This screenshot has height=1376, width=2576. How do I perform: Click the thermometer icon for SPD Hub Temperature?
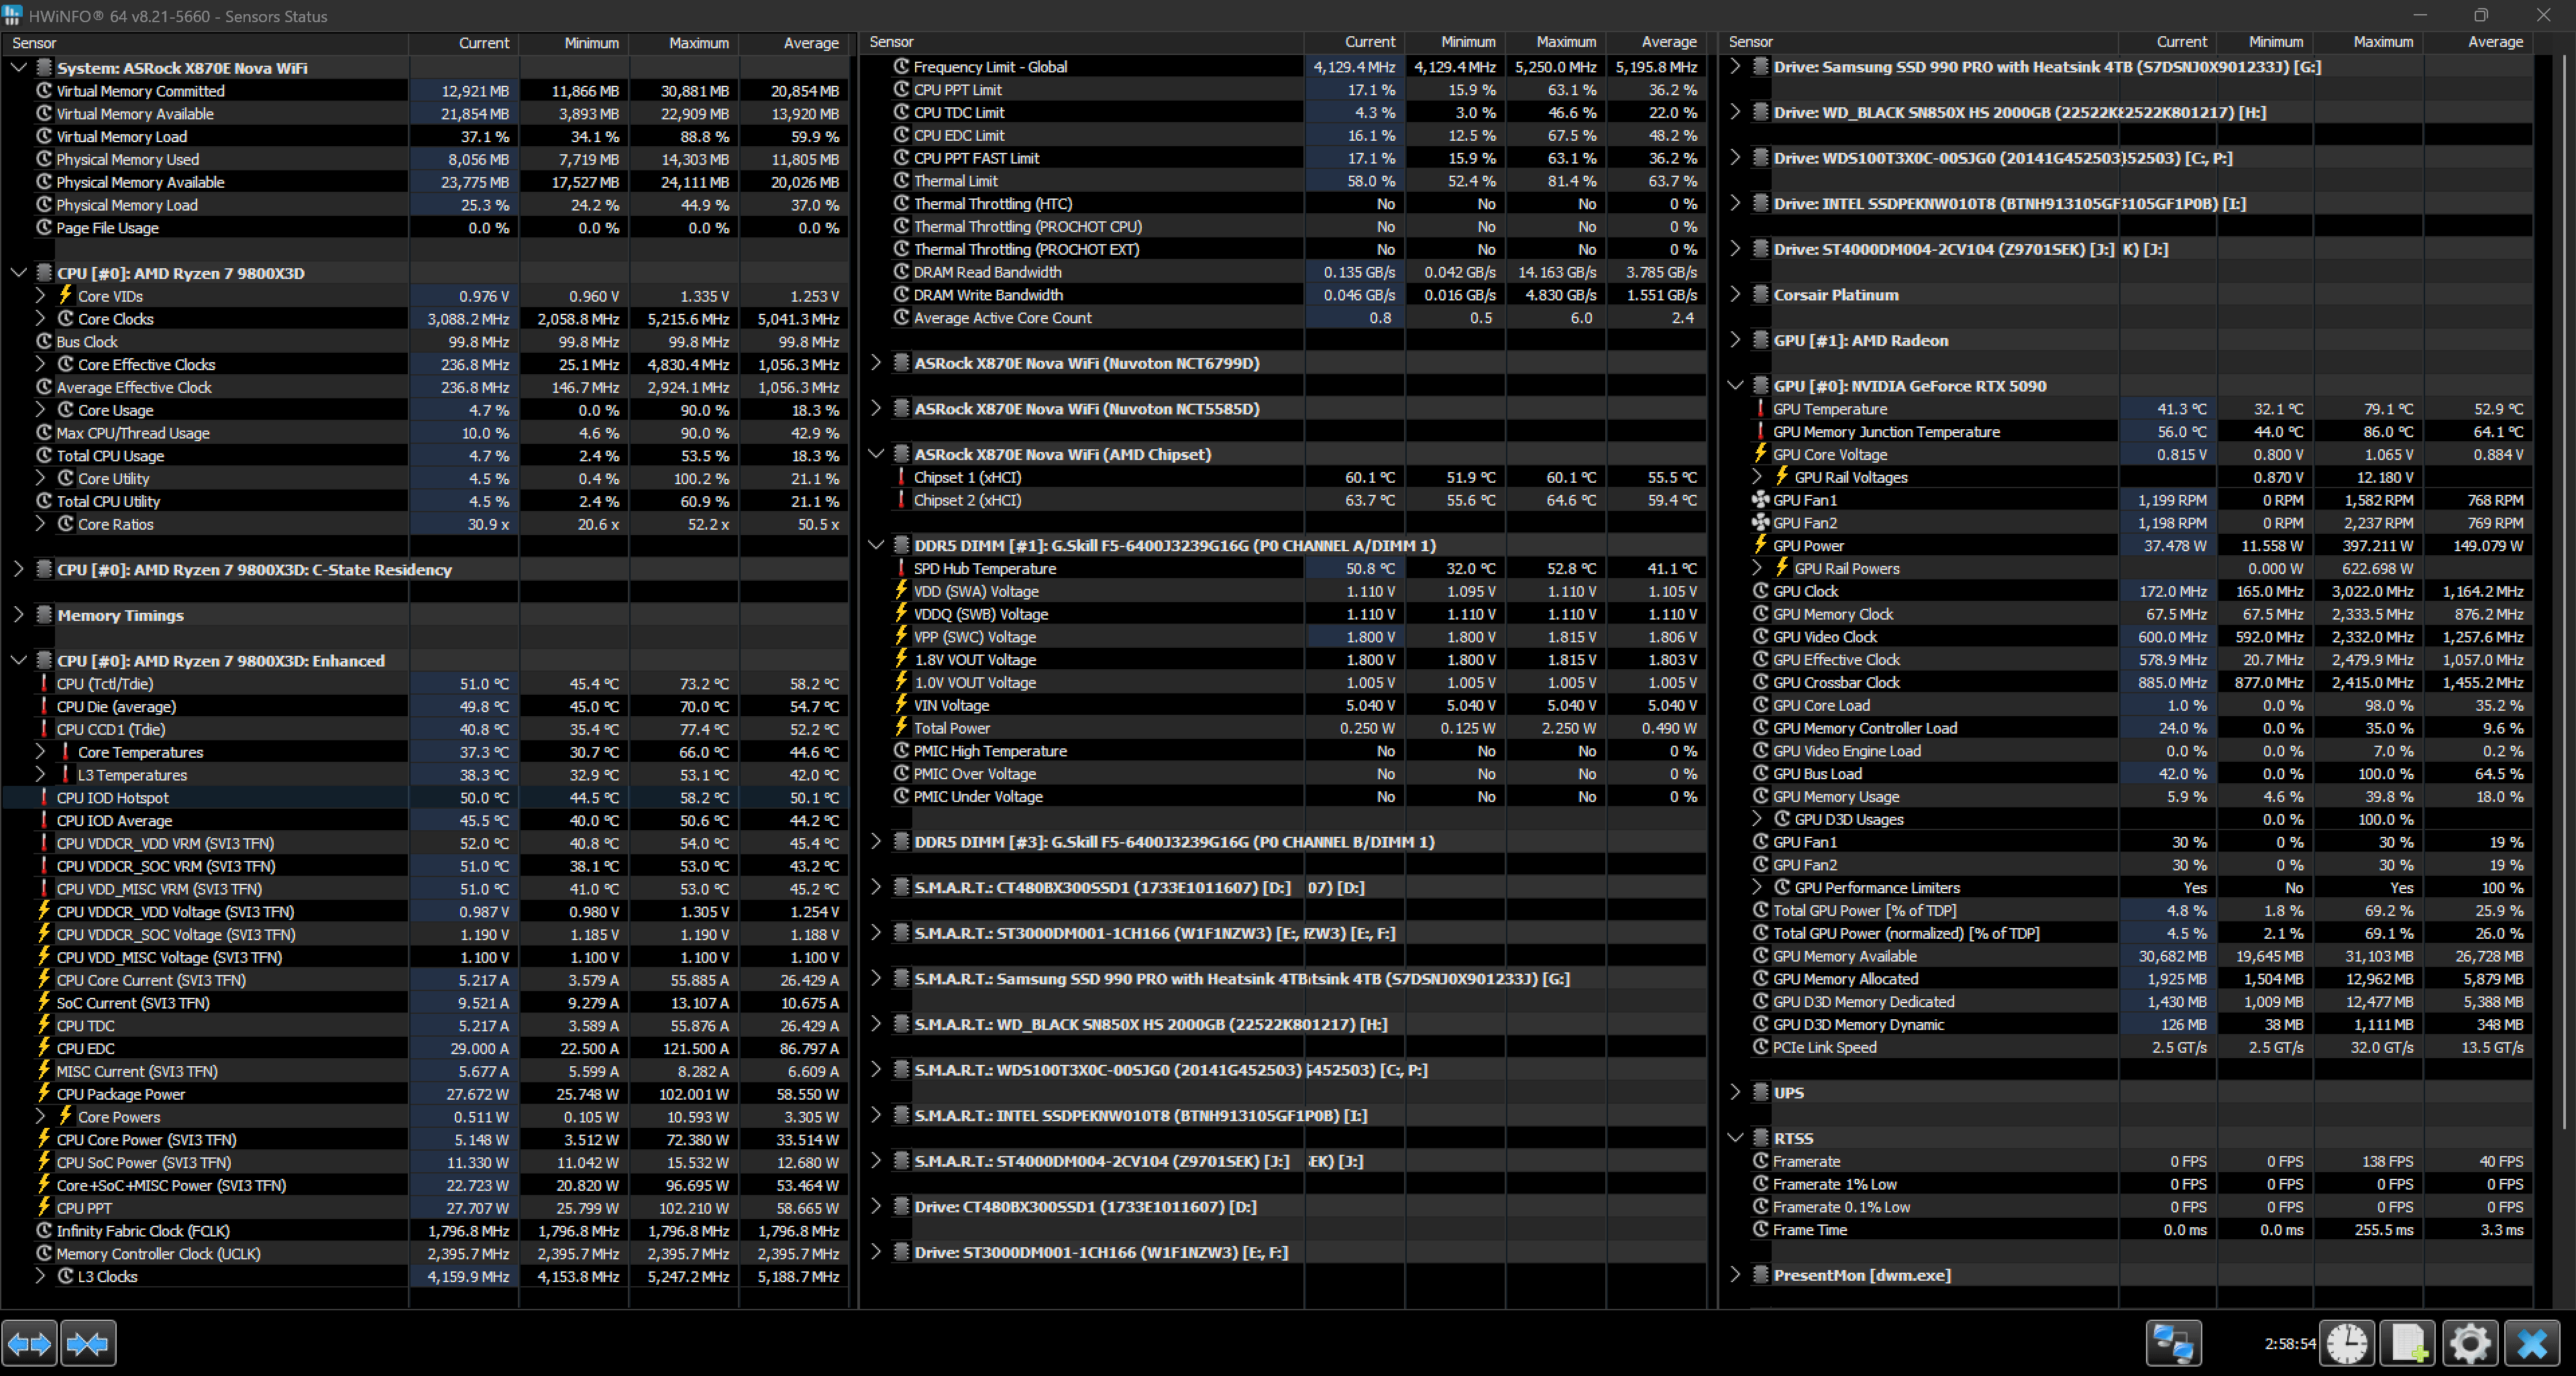901,567
